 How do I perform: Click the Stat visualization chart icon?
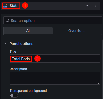[5, 6]
